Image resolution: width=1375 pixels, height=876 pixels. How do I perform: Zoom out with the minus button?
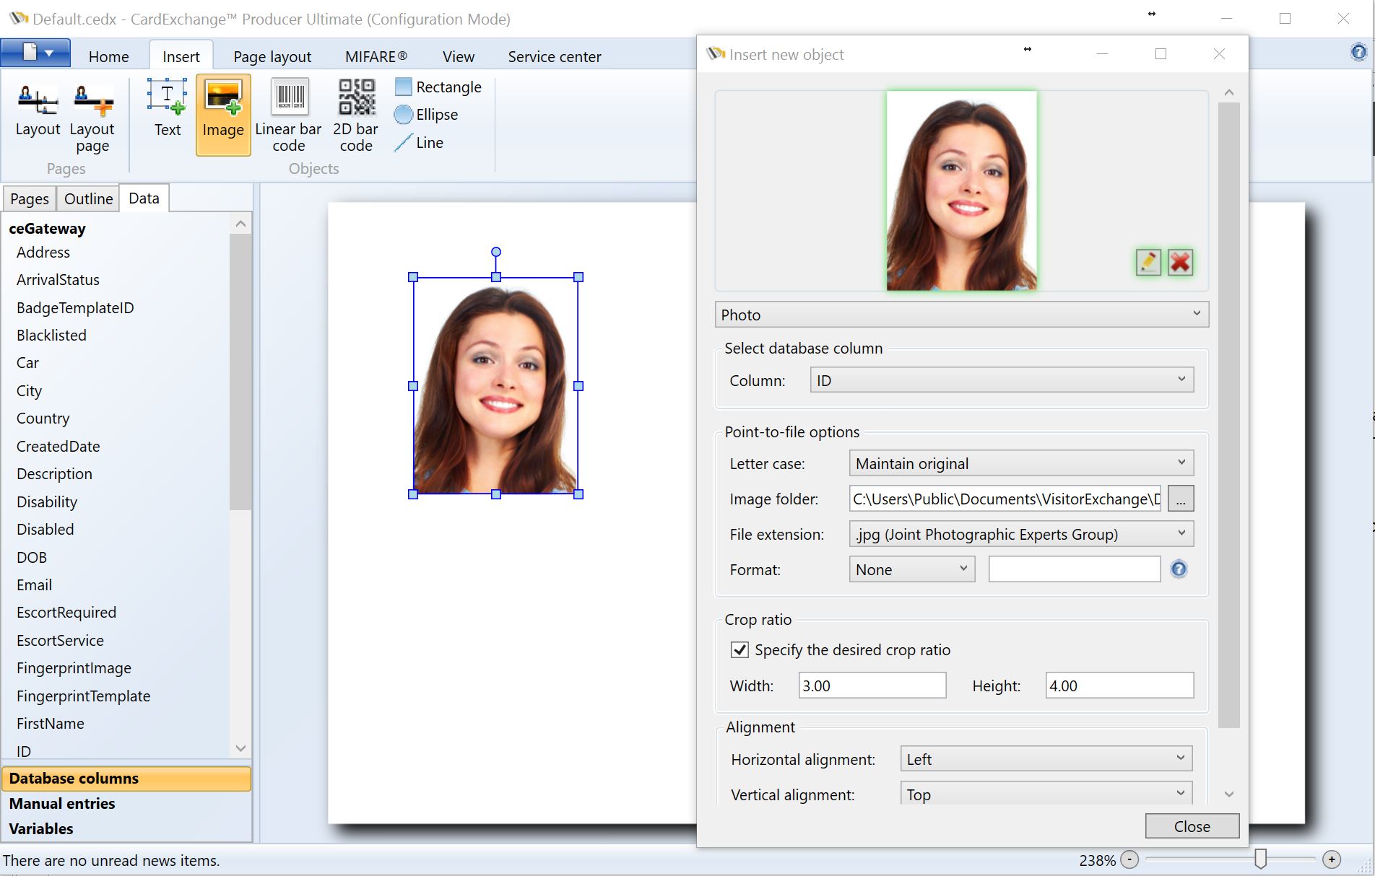coord(1129,859)
